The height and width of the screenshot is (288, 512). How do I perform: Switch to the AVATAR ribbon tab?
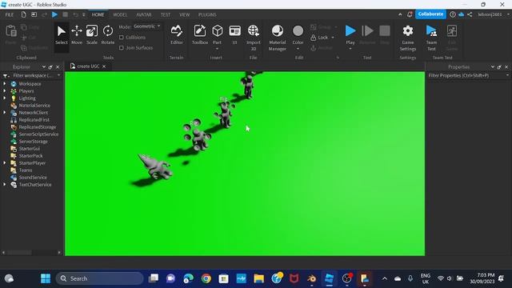[144, 14]
